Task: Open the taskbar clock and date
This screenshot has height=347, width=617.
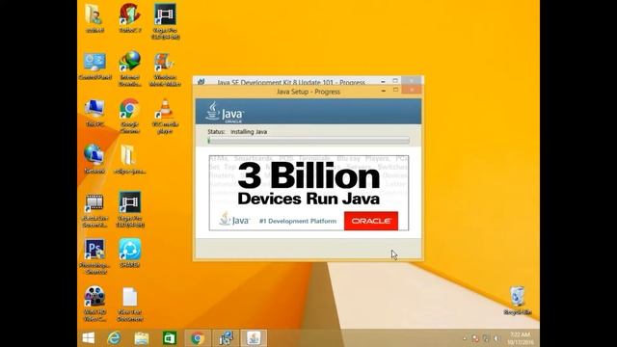Action: 521,338
